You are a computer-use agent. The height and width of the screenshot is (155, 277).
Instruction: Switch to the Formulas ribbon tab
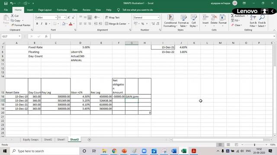coord(62,10)
